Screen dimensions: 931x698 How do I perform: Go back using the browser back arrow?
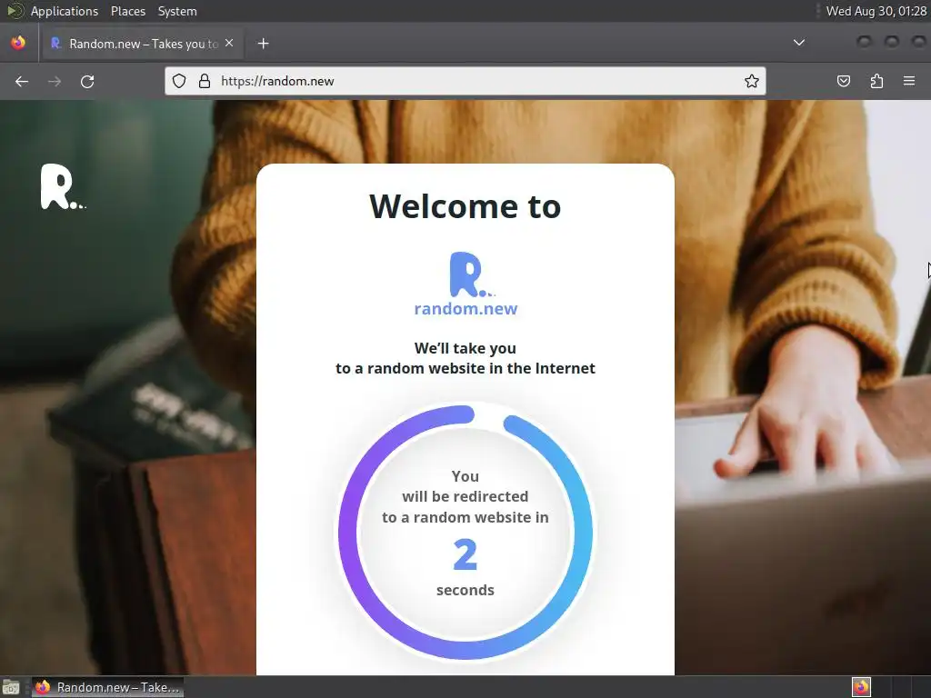[22, 81]
